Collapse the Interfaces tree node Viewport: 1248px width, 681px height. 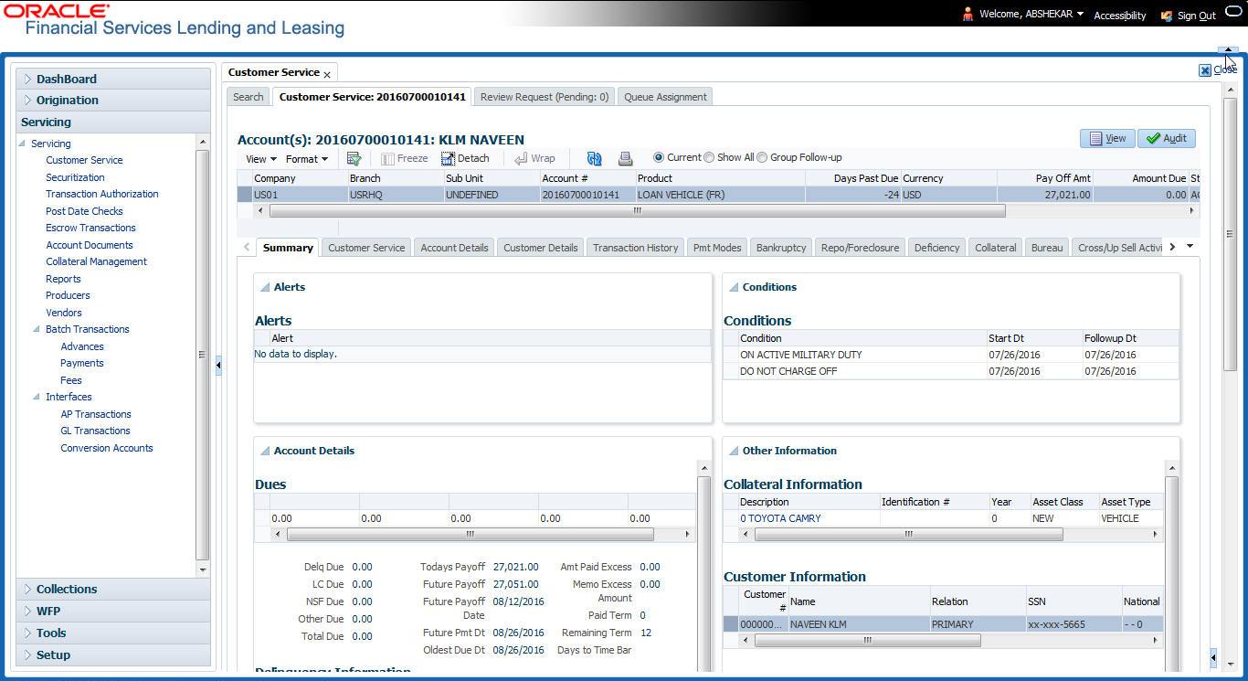coord(37,397)
